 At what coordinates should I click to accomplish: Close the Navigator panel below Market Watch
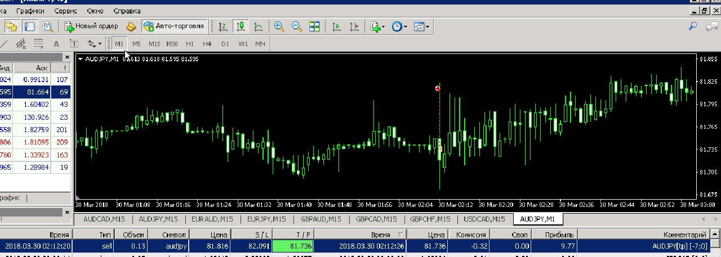tap(68, 212)
